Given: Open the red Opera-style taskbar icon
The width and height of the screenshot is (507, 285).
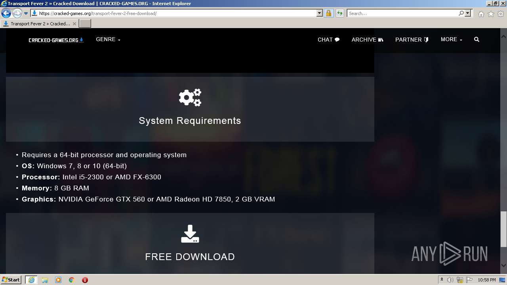Looking at the screenshot, I should (85, 280).
